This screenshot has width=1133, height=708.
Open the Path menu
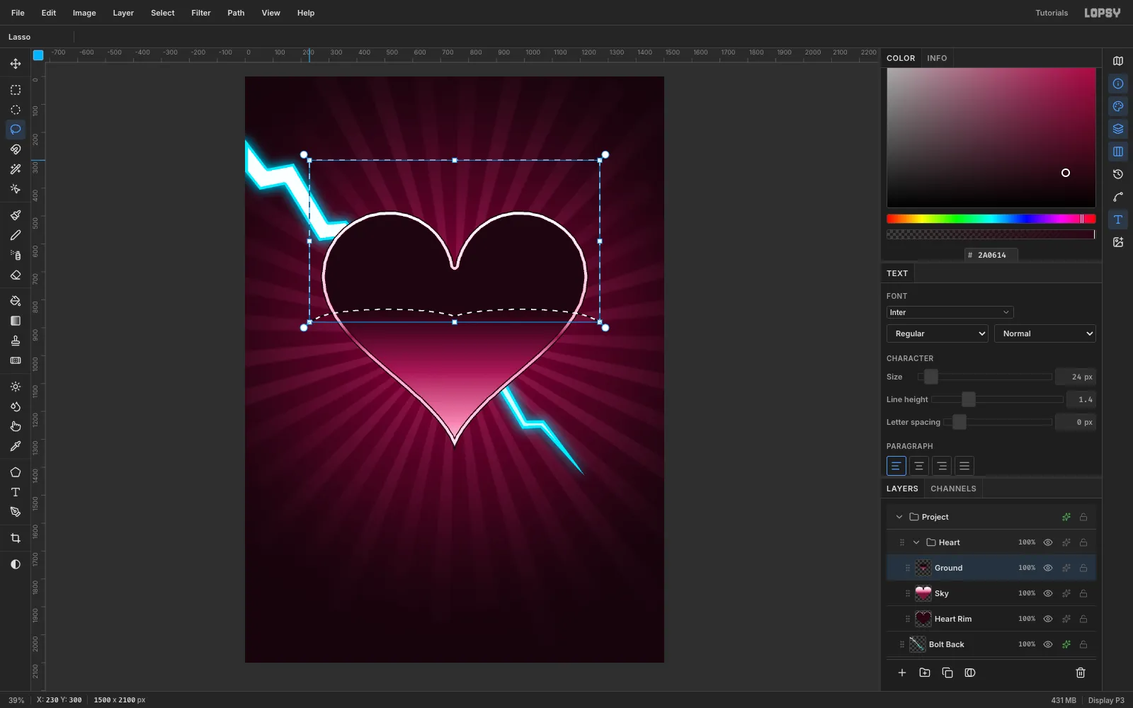(236, 13)
